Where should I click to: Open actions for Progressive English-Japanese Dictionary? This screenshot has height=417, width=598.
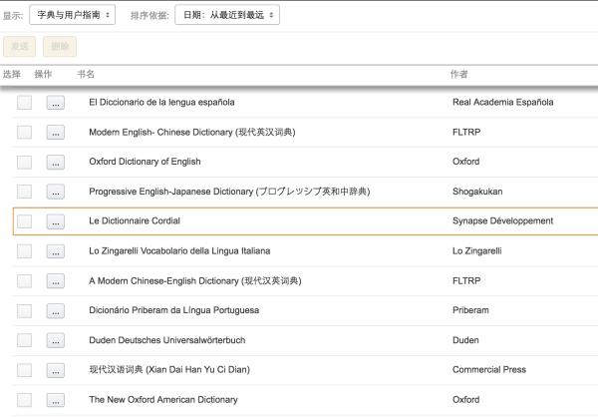point(56,192)
